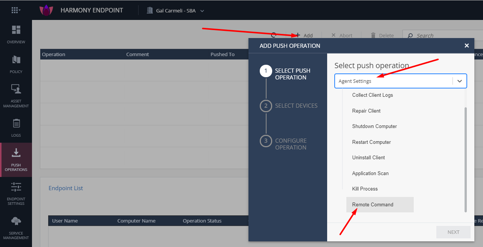The image size is (483, 247).
Task: Jump to wizard step 3 Configure Operation
Action: click(x=283, y=144)
